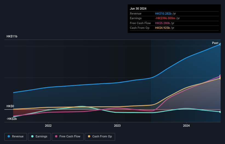Select the Earnings end data point marker

tap(220, 112)
